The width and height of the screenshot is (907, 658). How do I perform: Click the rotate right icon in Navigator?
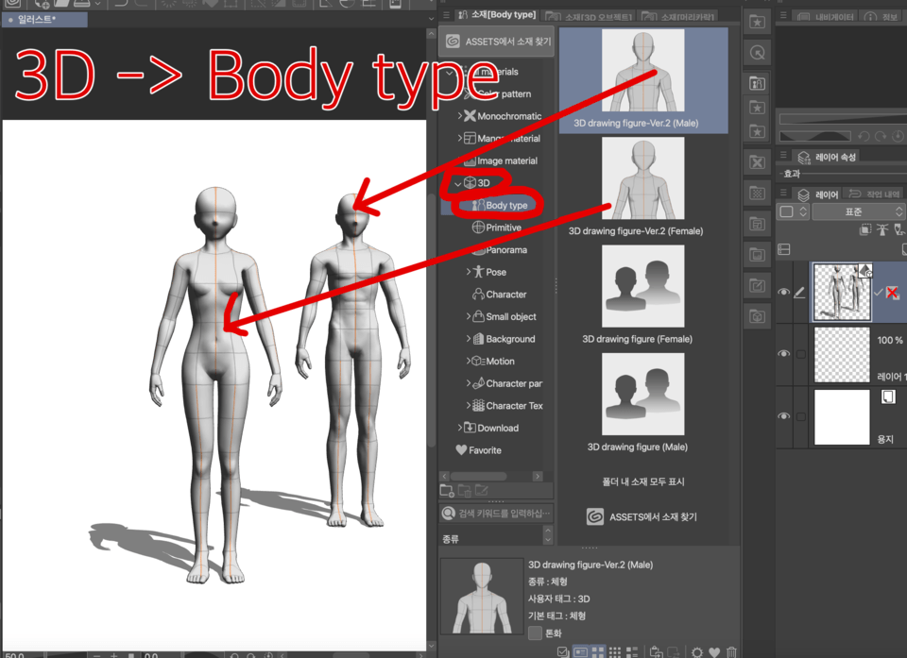881,137
